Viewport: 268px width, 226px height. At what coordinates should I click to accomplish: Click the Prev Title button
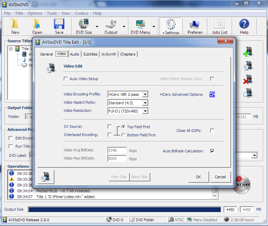coord(119,177)
